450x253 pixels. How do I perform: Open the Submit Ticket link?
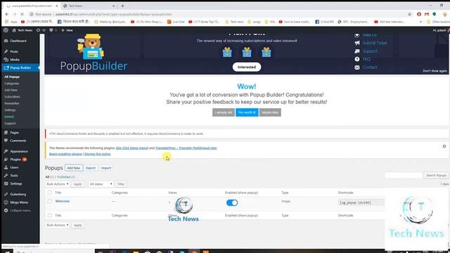375,43
